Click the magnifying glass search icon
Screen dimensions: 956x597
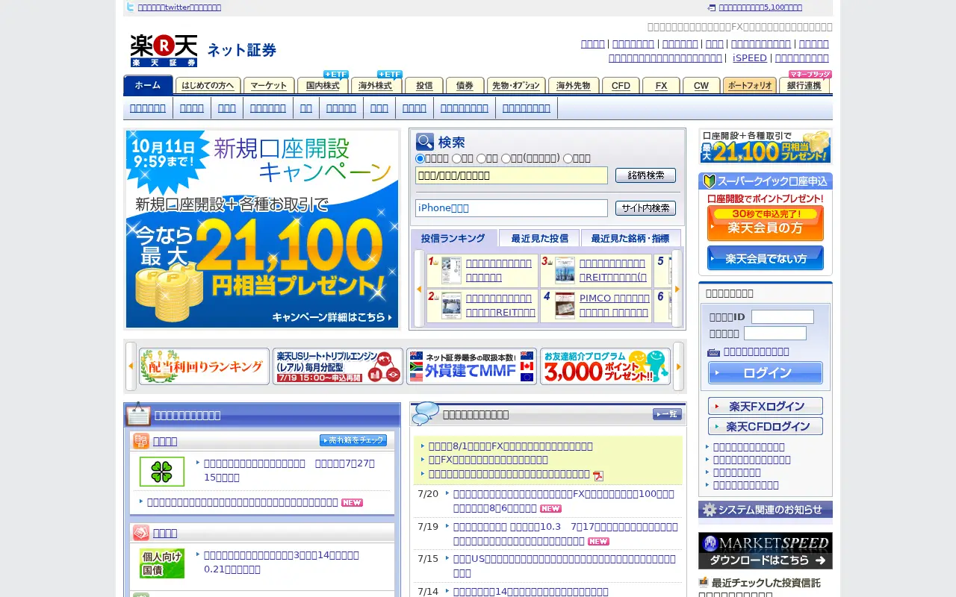[425, 142]
